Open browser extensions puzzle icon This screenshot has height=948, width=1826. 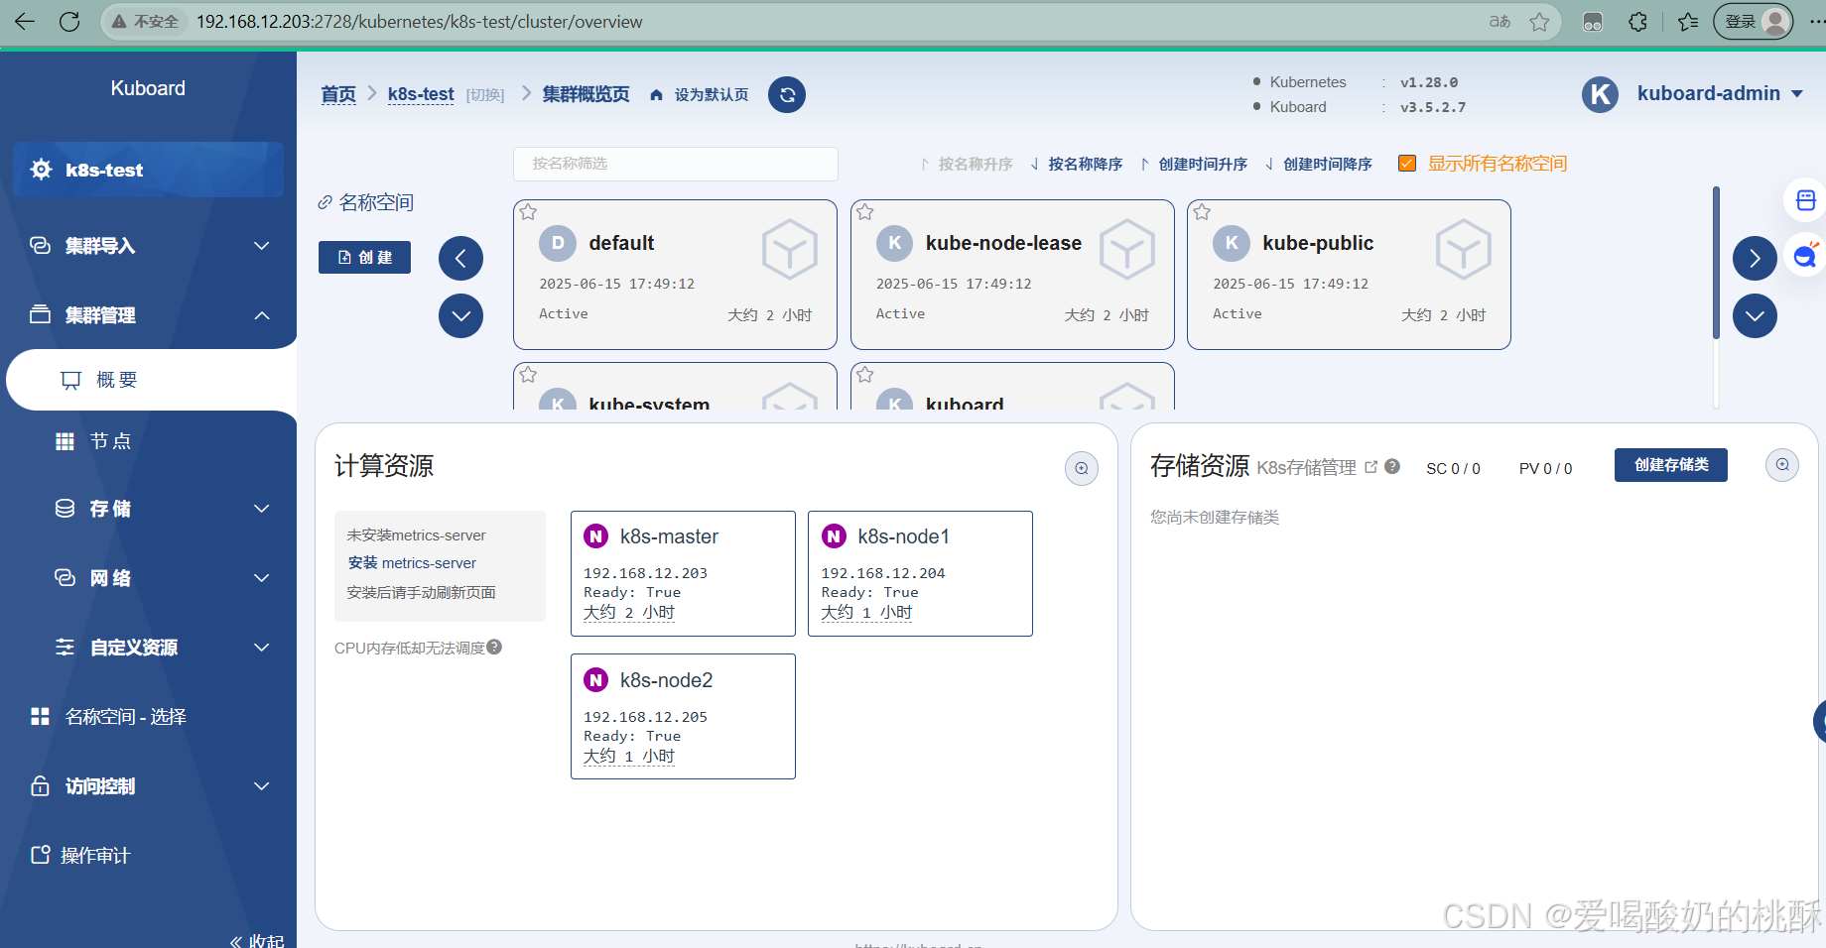(1638, 22)
